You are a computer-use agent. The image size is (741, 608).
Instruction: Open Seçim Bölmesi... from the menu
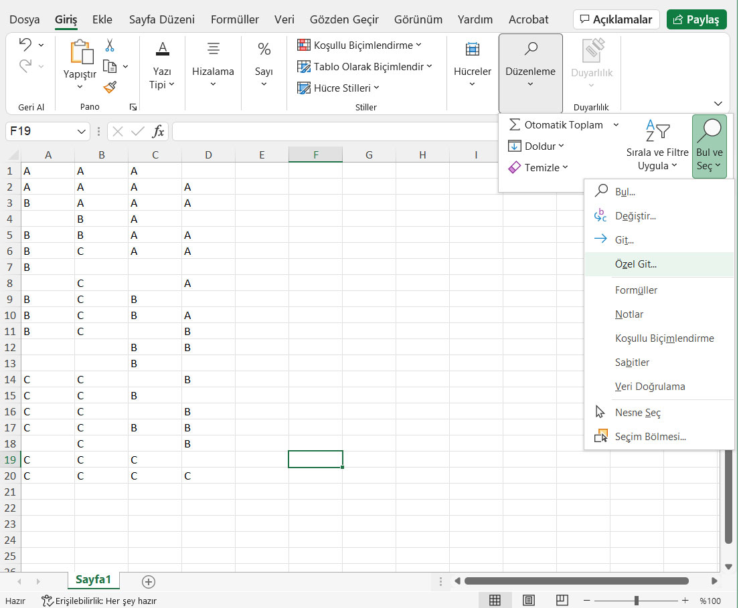tap(659, 437)
